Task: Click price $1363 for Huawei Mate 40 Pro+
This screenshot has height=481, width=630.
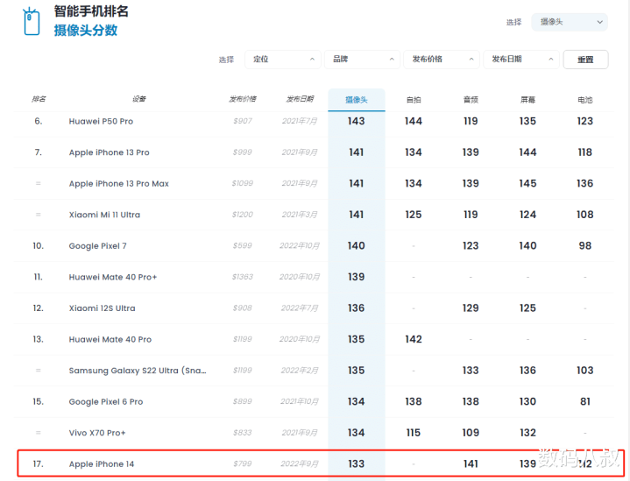Action: click(x=243, y=277)
